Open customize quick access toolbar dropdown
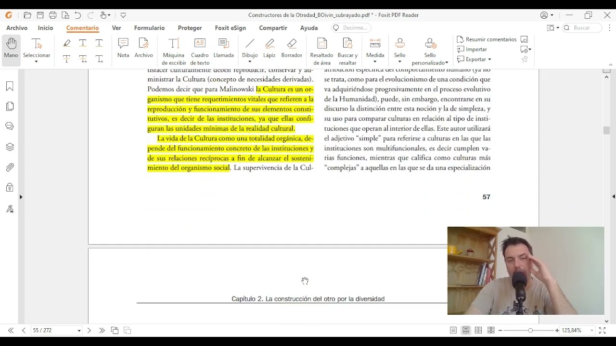The image size is (616, 346). click(x=123, y=15)
